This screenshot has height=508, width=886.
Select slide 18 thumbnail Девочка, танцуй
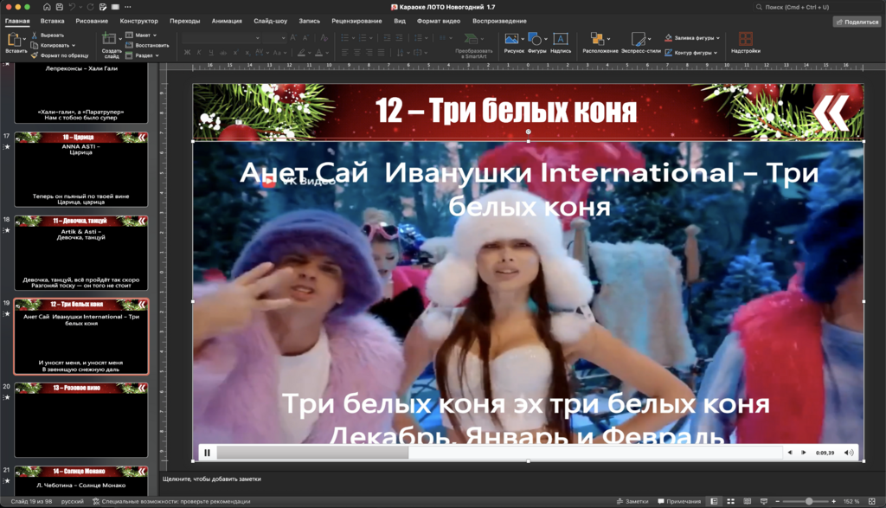80,254
